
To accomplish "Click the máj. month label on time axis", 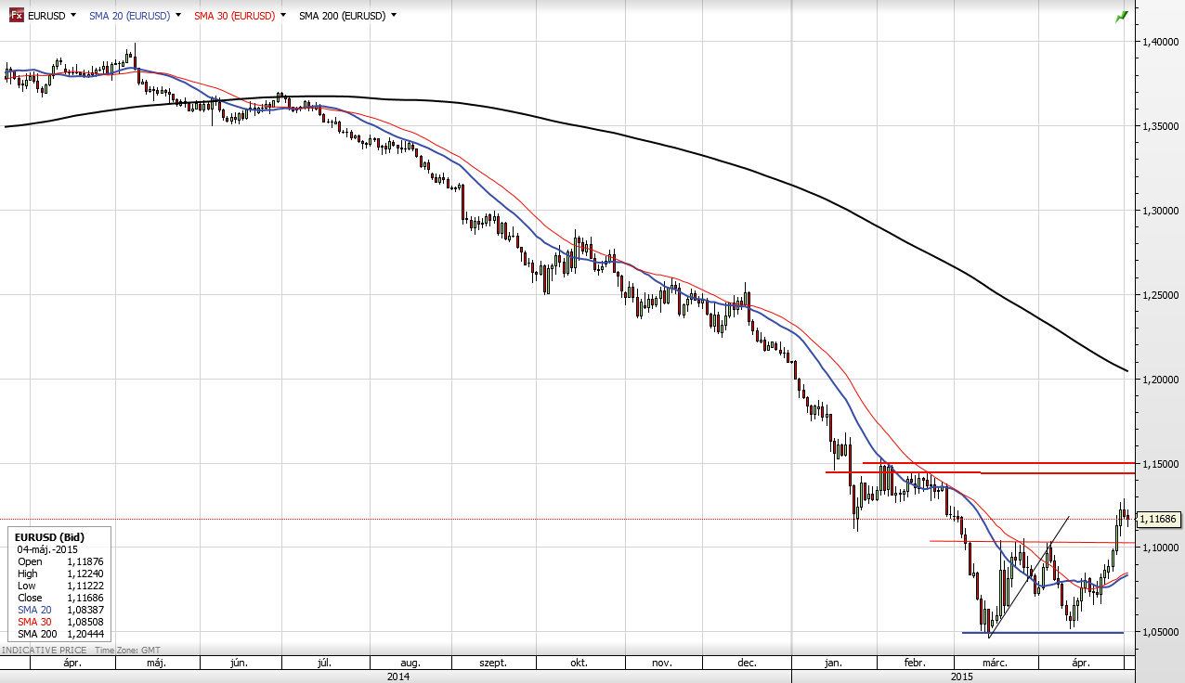I will (x=156, y=664).
